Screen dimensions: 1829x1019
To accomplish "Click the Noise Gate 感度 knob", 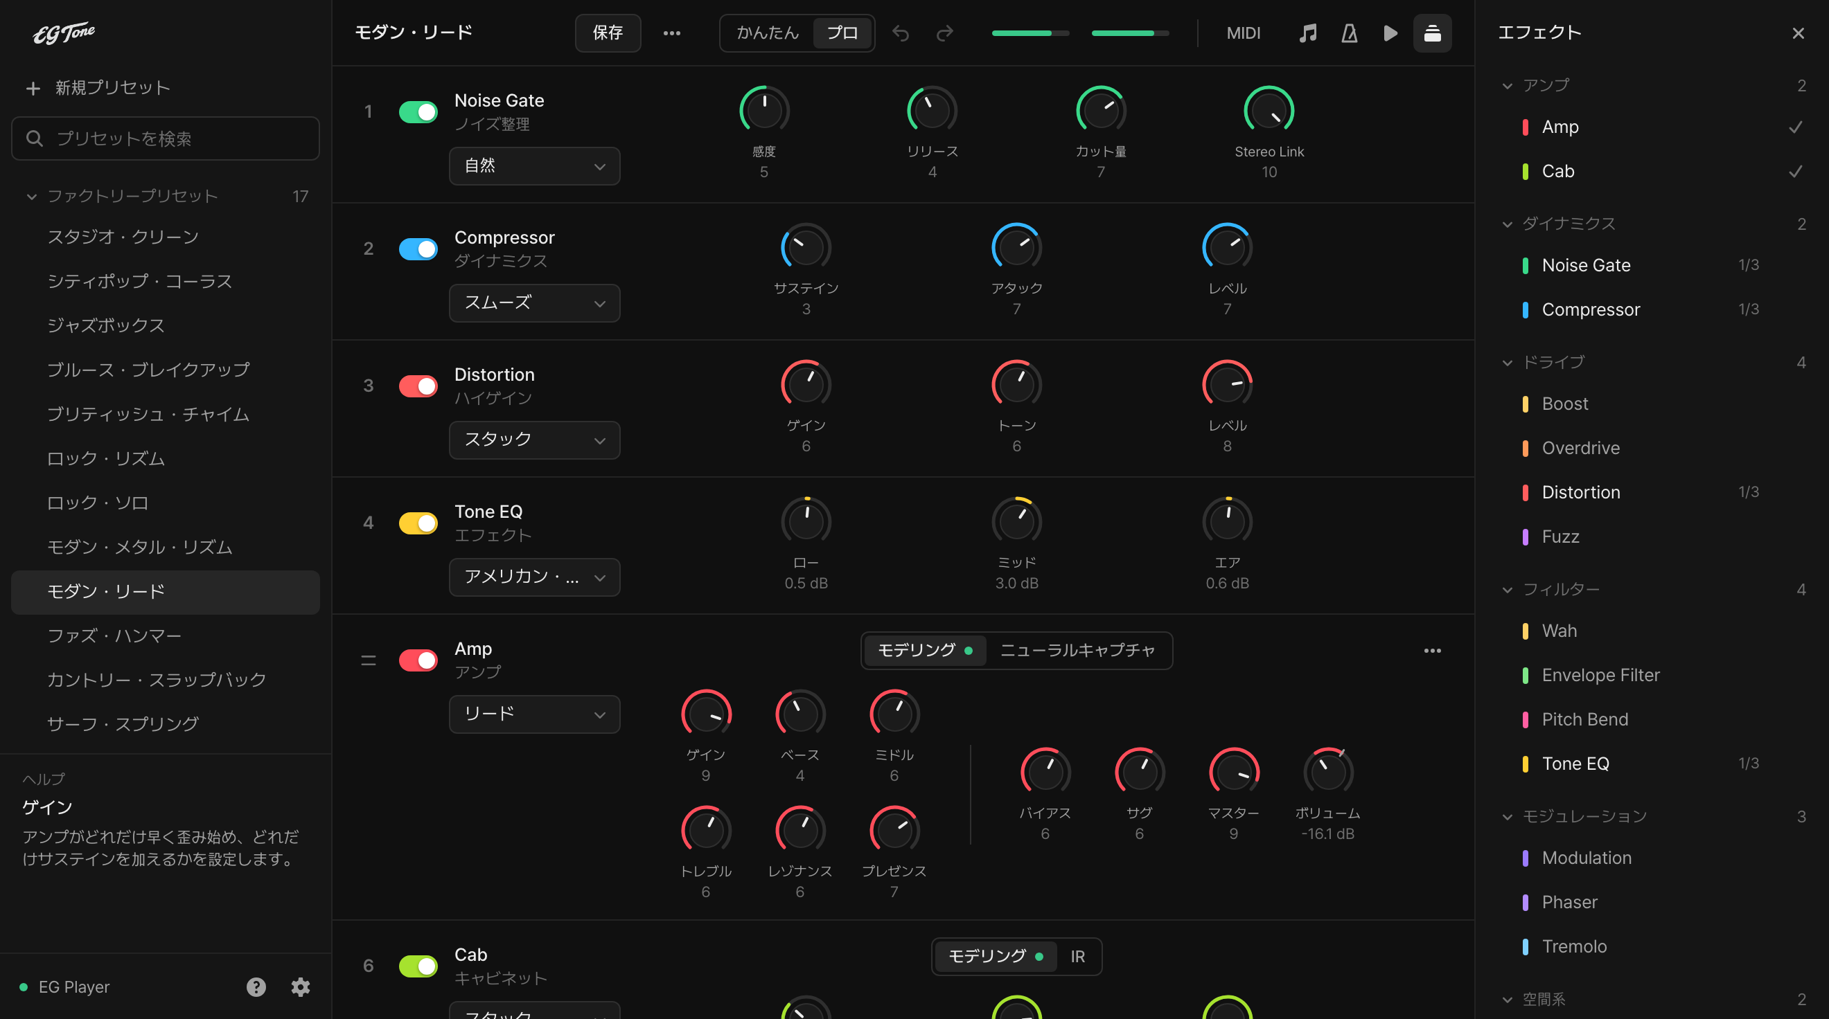I will 764,111.
